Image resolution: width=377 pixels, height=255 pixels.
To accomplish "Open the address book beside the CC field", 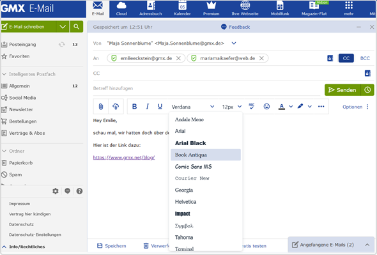I will click(x=367, y=73).
